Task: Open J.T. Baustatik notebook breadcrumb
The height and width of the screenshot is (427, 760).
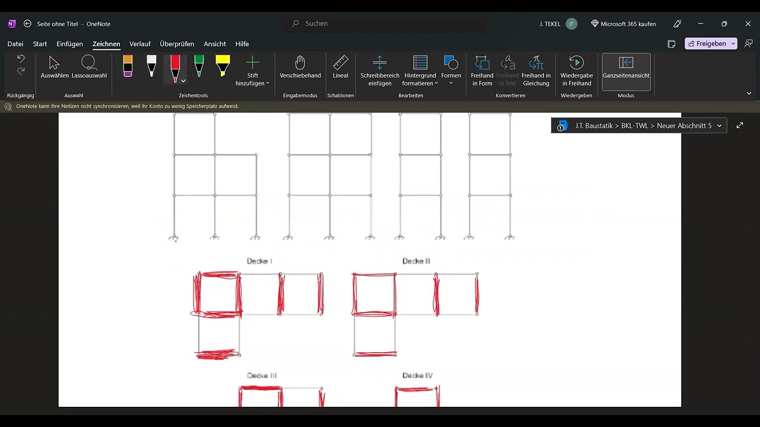Action: (x=594, y=126)
